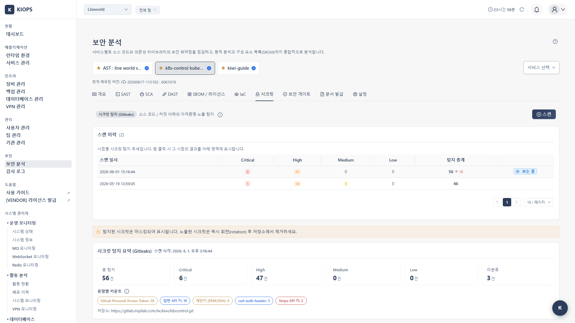575x323 pixels.
Task: Collapse the 운영 모니터링 tree section
Action: tap(21, 223)
